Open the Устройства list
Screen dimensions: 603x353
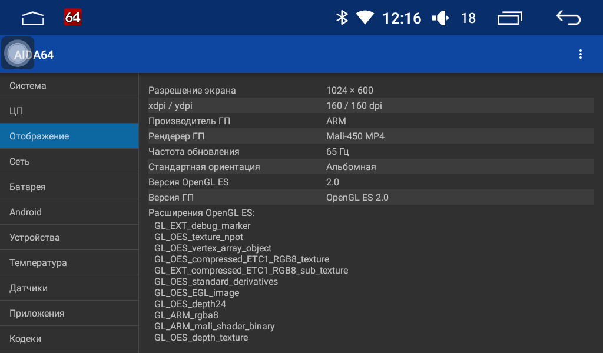(x=69, y=238)
